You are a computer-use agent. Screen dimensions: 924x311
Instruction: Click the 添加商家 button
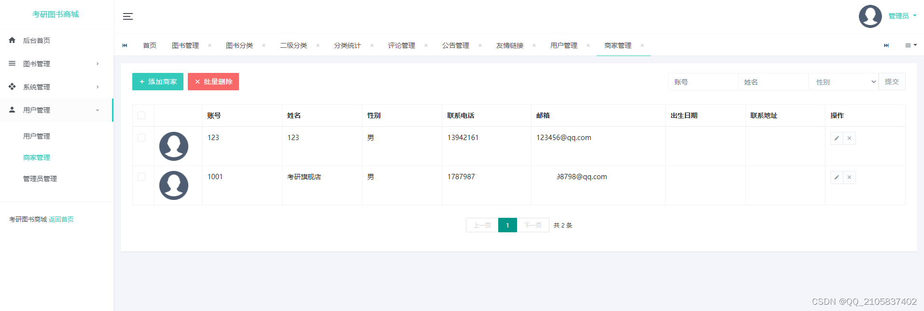click(158, 82)
